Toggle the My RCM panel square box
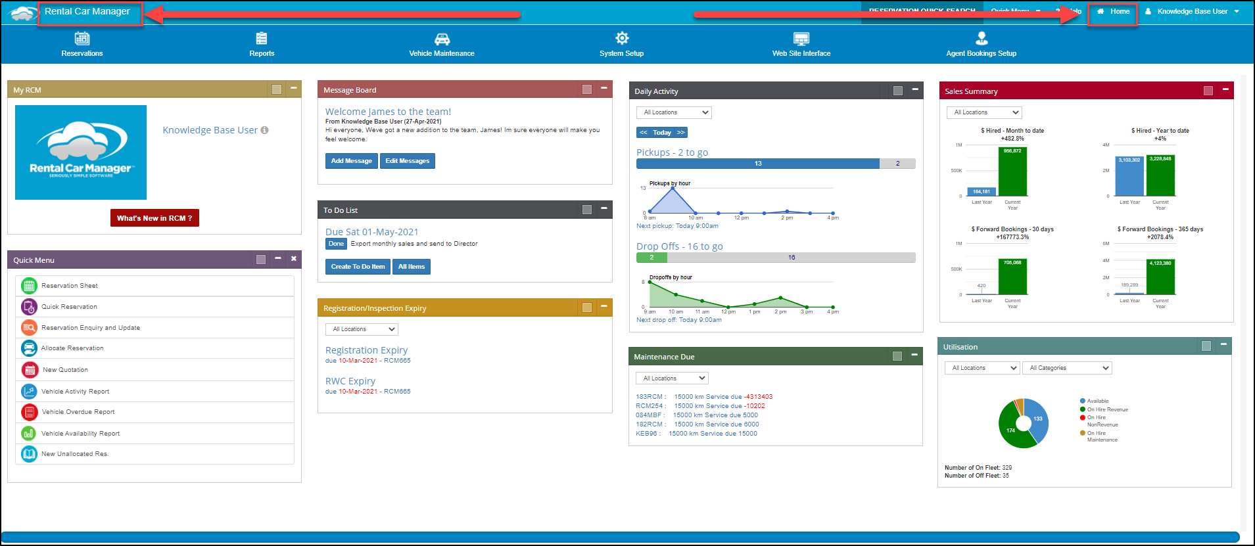This screenshot has width=1255, height=546. (277, 89)
